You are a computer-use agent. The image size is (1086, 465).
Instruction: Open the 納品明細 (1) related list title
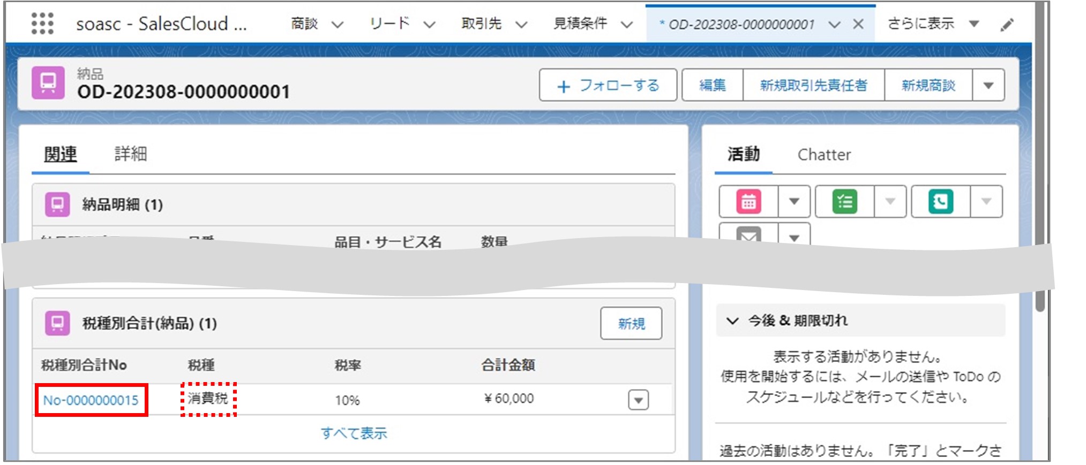click(x=122, y=204)
